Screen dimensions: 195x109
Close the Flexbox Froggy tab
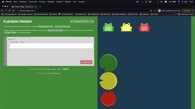[36, 7]
